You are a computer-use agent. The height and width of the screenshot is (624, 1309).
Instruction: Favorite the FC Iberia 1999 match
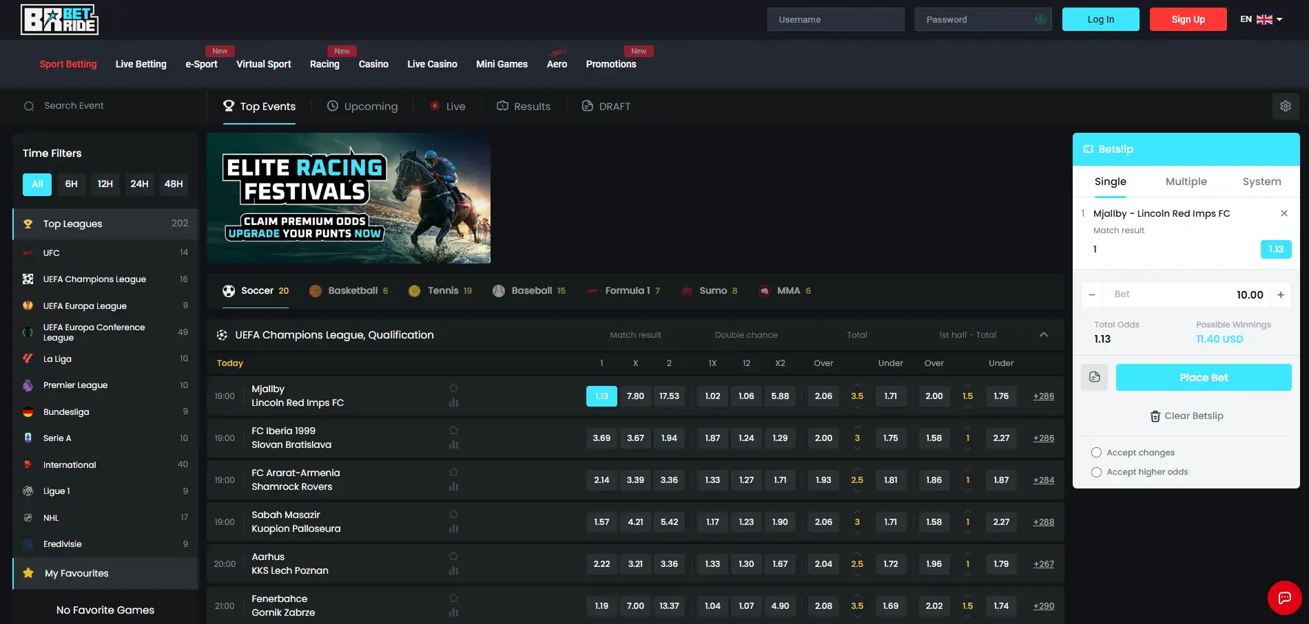[453, 431]
